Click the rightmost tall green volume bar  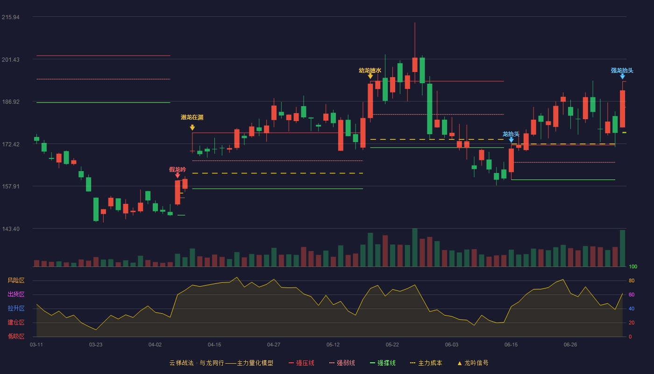click(x=623, y=248)
